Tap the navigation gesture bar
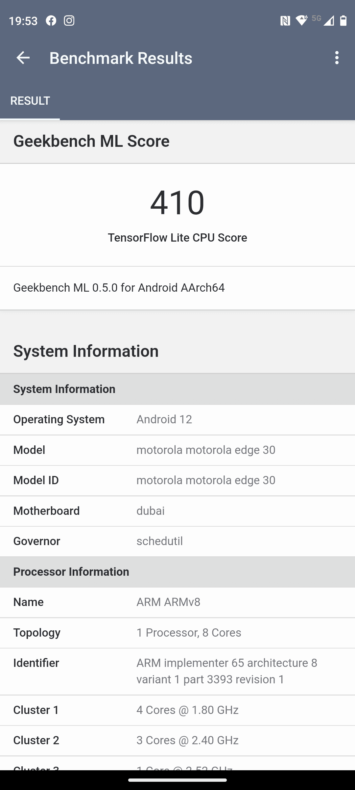 [177, 780]
